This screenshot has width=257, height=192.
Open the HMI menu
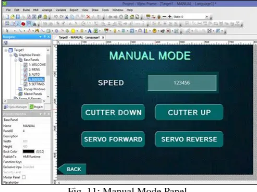pyautogui.click(x=35, y=10)
